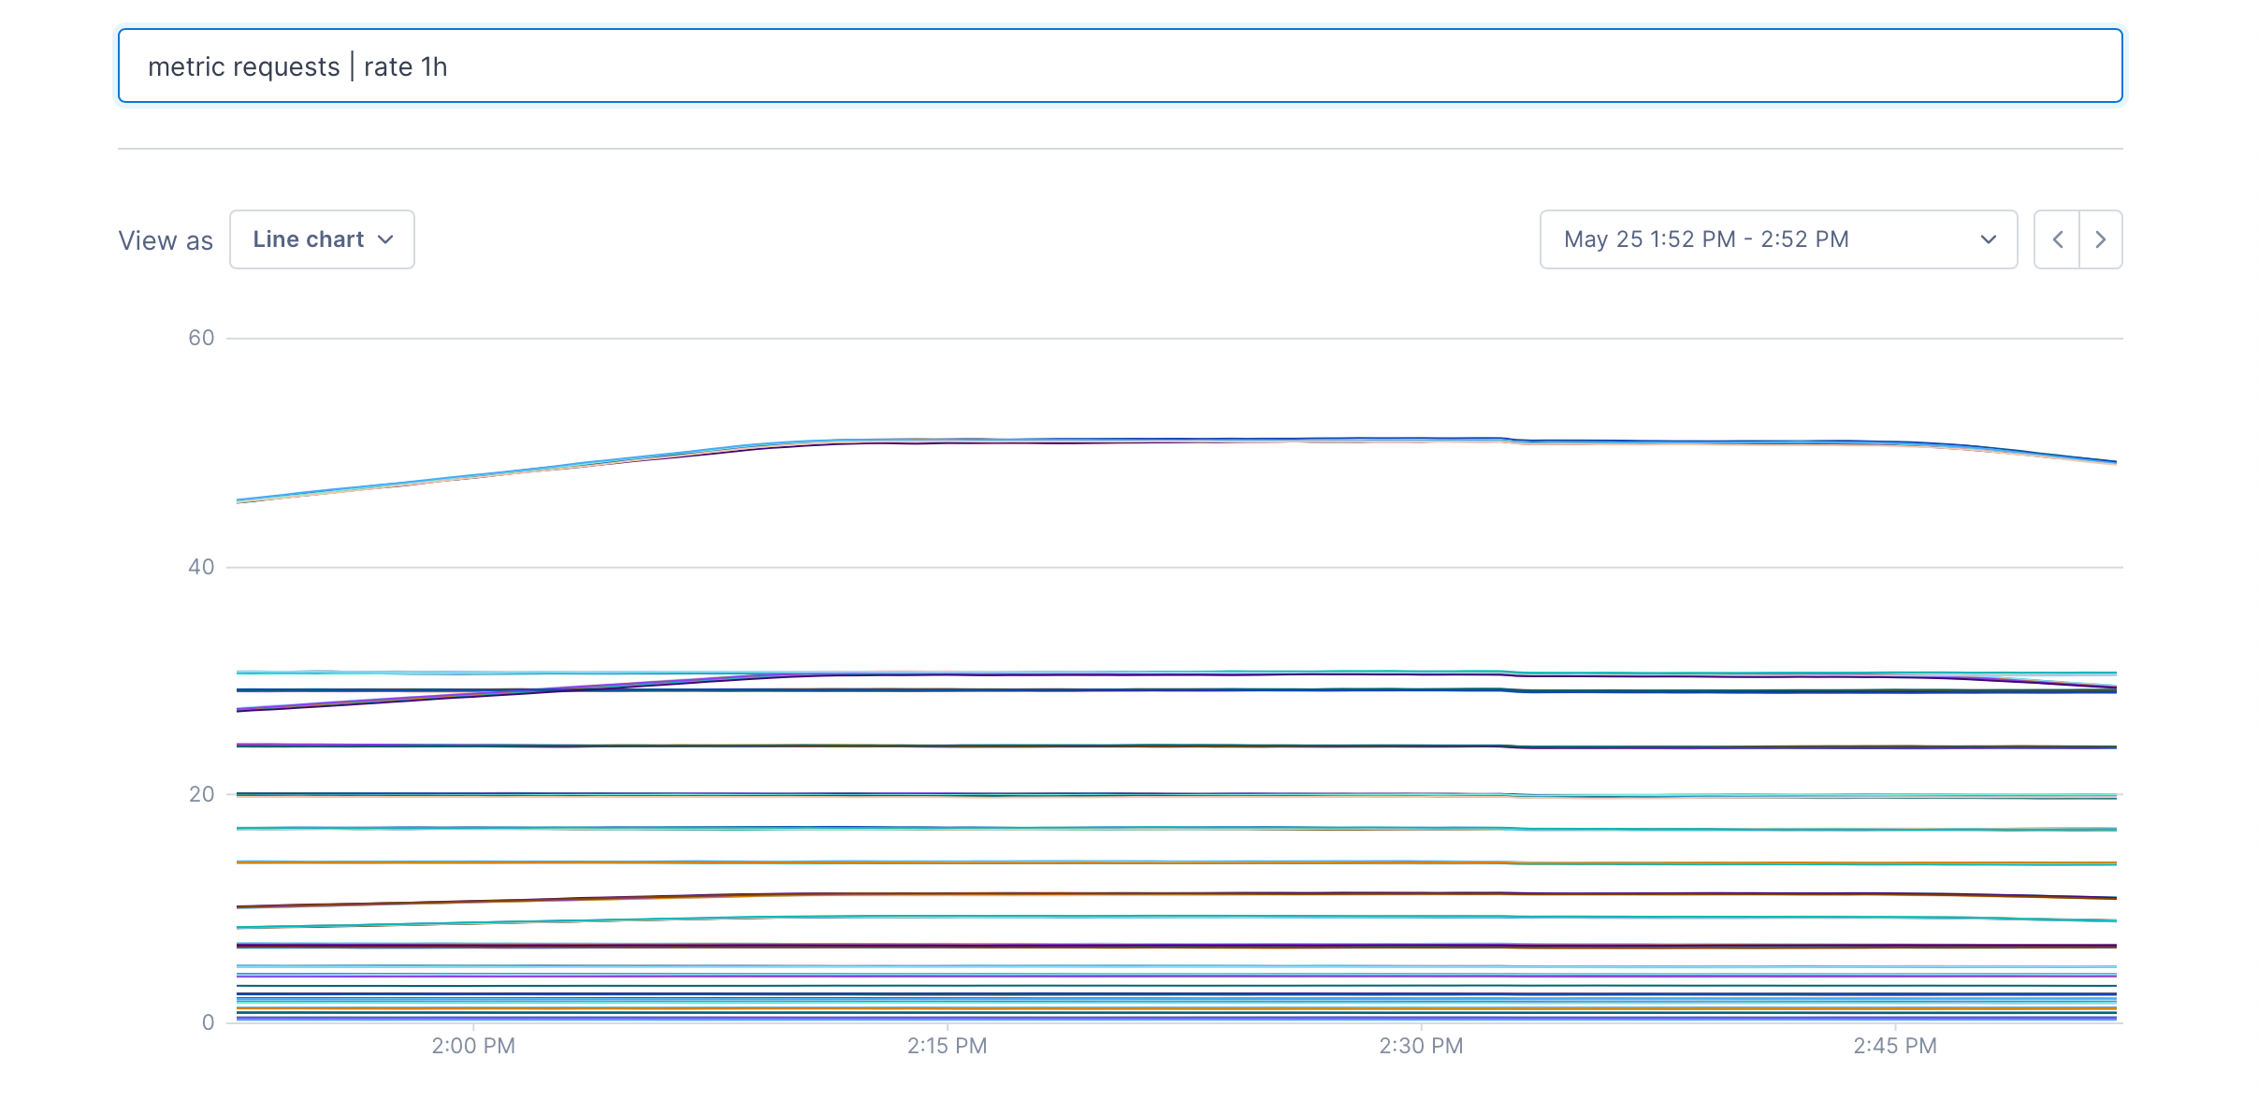2258x1115 pixels.
Task: Click the 2:15 PM axis label
Action: 947,1046
